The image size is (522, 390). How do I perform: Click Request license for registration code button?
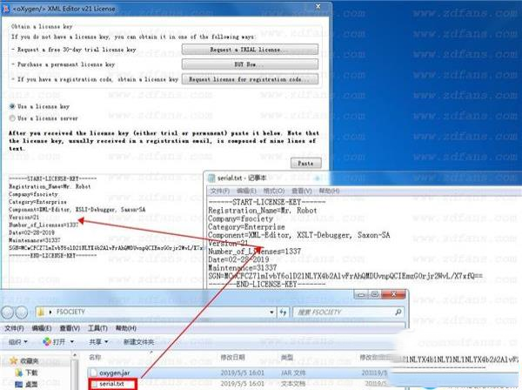(250, 79)
